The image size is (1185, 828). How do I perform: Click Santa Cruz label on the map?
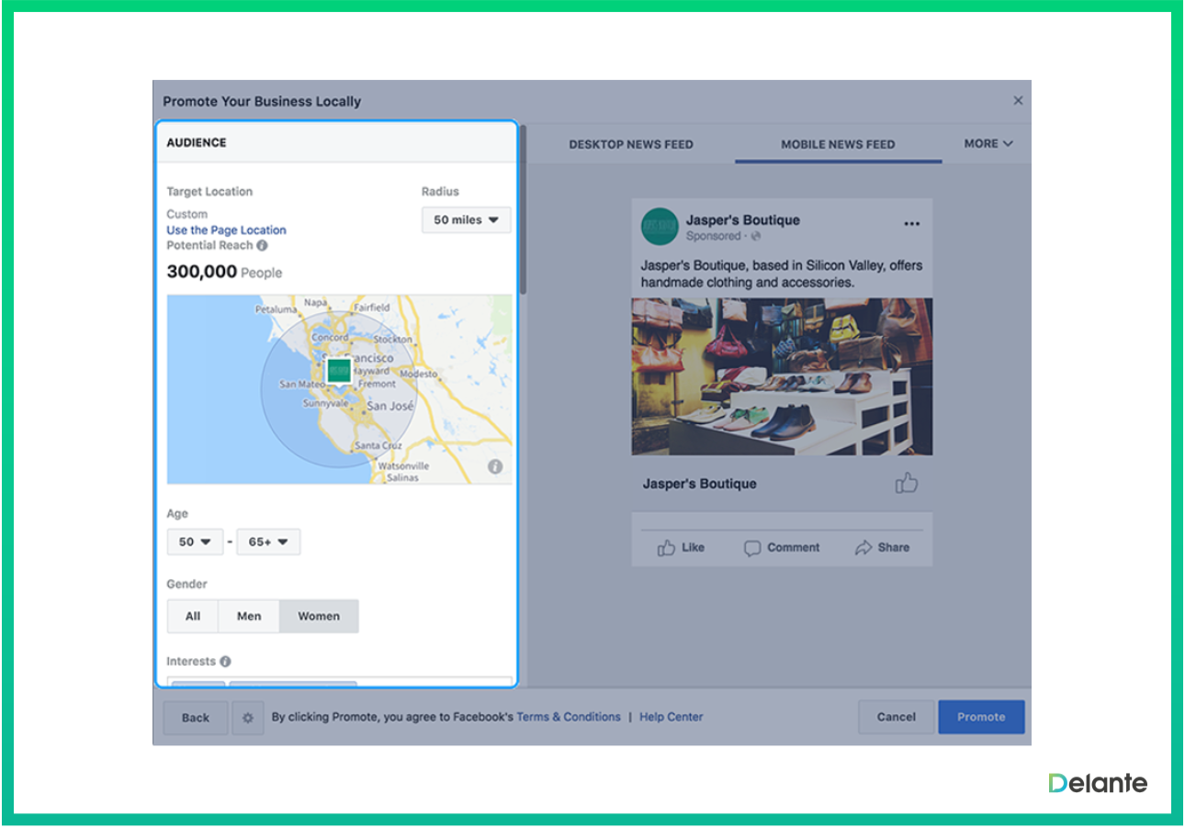pyautogui.click(x=379, y=445)
